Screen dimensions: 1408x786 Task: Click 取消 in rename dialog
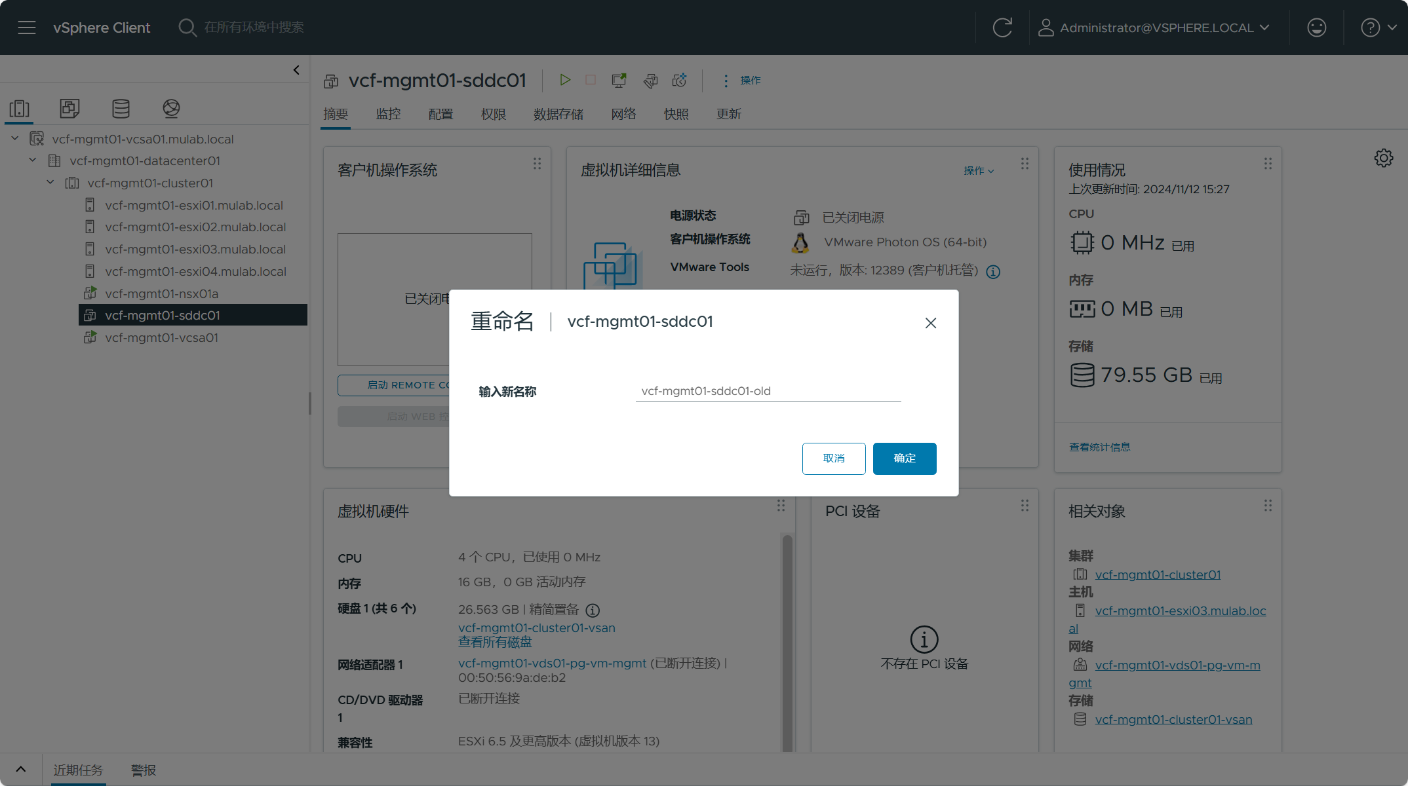834,458
